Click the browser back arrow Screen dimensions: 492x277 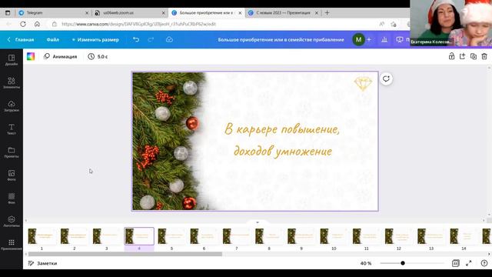click(8, 24)
